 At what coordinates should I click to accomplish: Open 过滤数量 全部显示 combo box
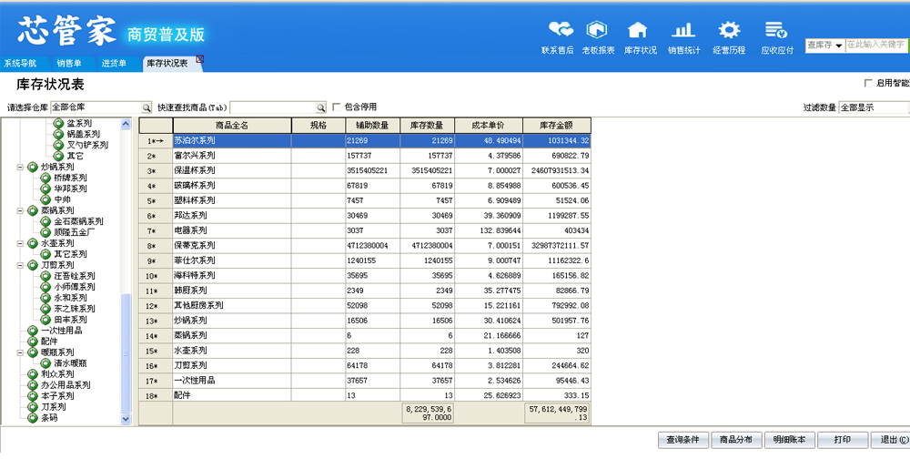click(874, 107)
